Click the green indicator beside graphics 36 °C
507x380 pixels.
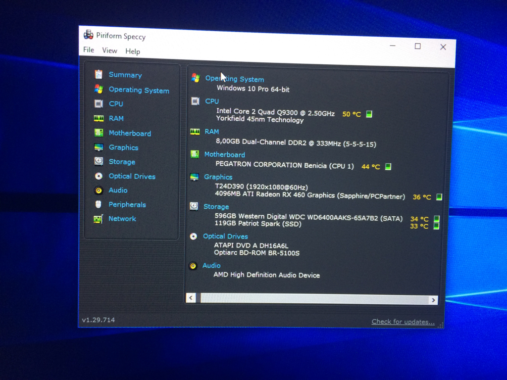[439, 197]
